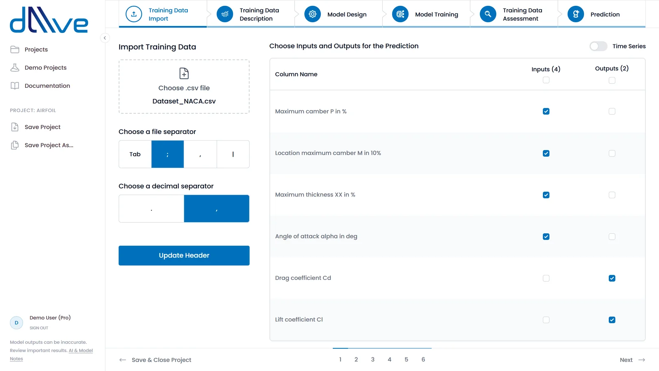This screenshot has width=659, height=371.
Task: Check the select-all Inputs header checkbox
Action: 546,80
